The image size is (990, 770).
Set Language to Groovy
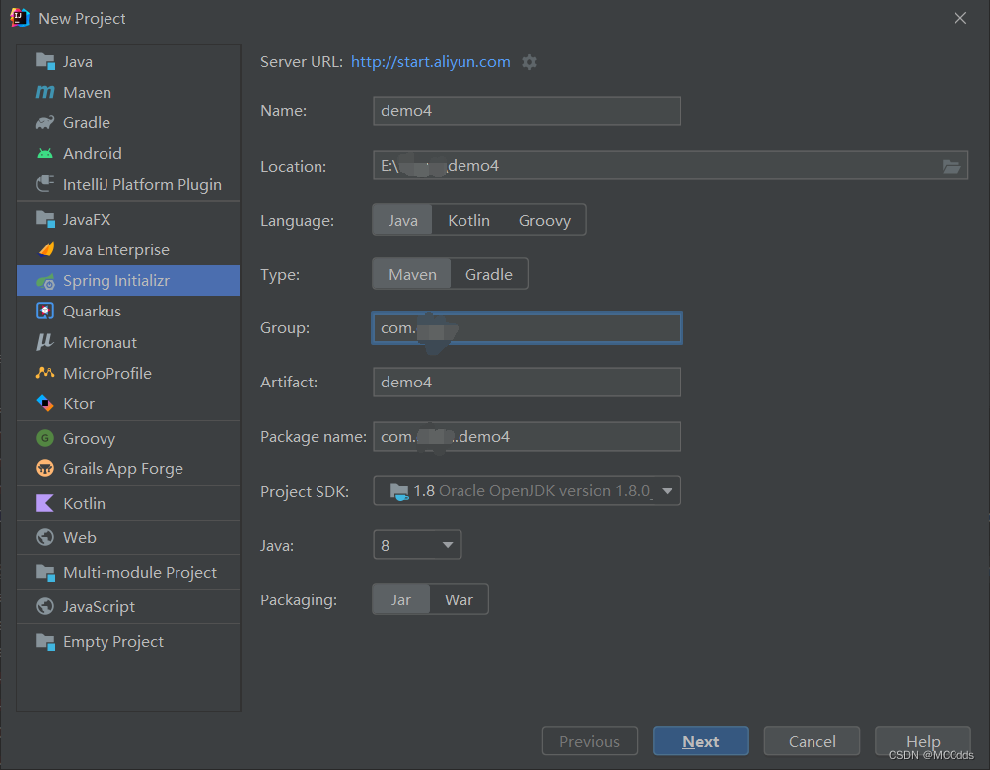pos(544,220)
